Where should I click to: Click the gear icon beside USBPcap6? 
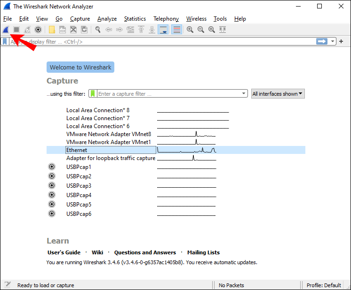click(52, 214)
